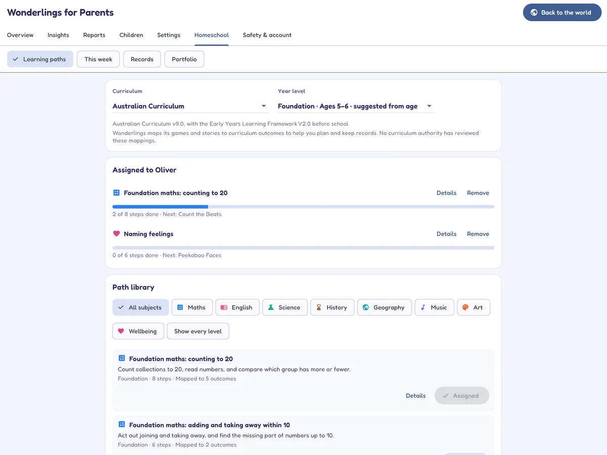This screenshot has height=455, width=607.
Task: Click counting to 20 progress bar
Action: (303, 207)
